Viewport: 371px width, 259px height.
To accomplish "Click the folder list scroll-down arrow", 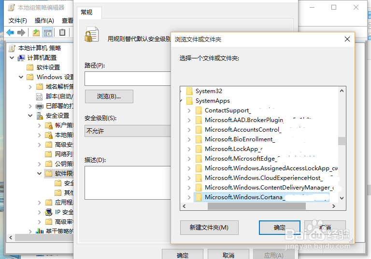I will point(342,198).
